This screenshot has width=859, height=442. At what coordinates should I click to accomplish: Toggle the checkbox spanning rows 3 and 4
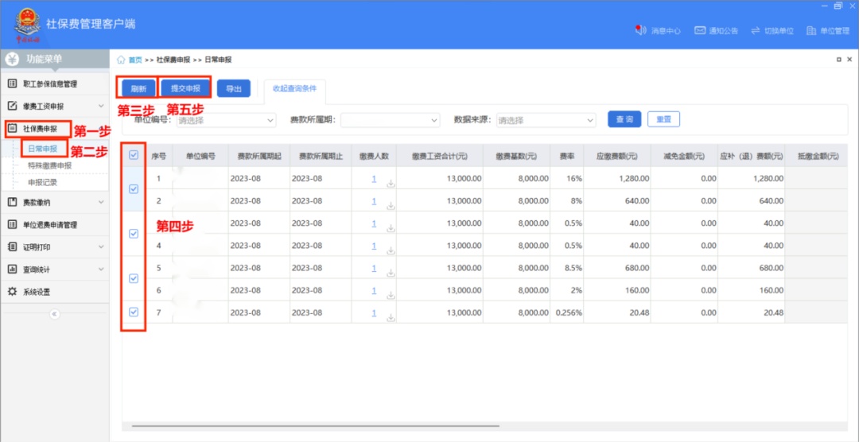pyautogui.click(x=133, y=234)
